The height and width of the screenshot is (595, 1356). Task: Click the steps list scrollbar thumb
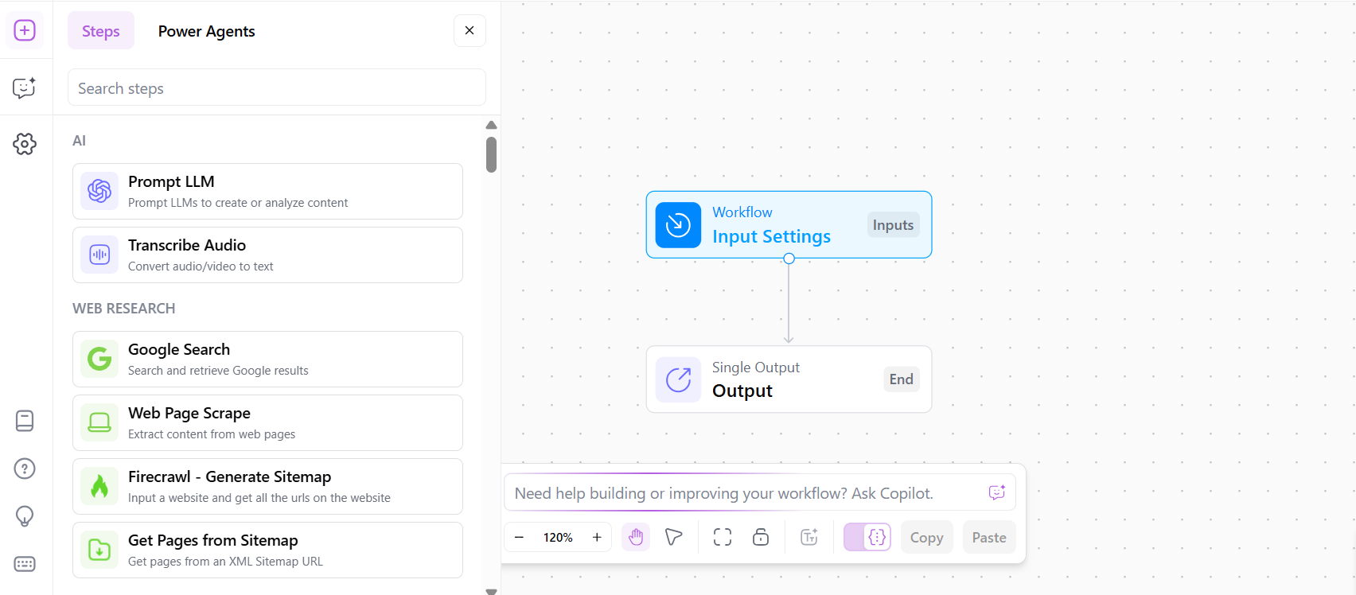[x=492, y=154]
